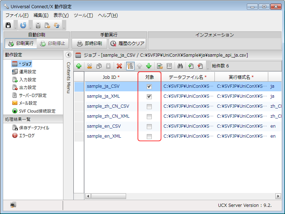Click the copy icon in job toolbar
285x214 pixels.
pos(99,66)
